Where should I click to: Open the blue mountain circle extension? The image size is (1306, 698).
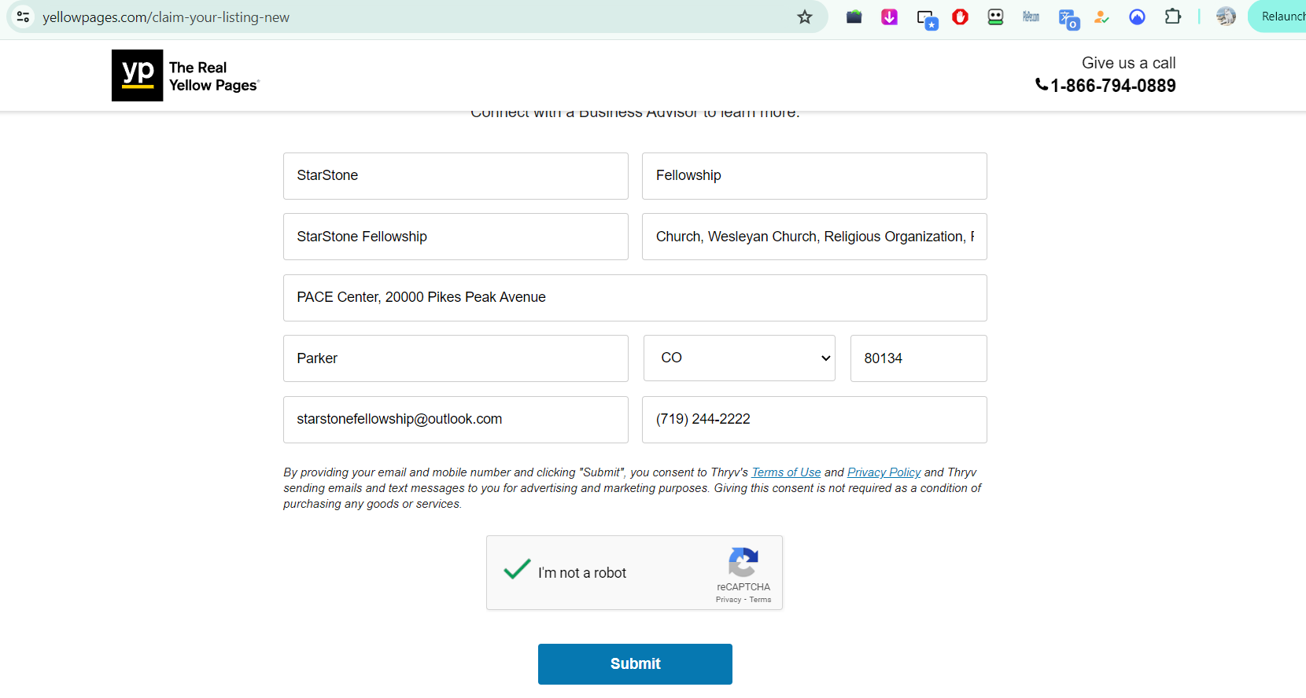click(x=1137, y=17)
